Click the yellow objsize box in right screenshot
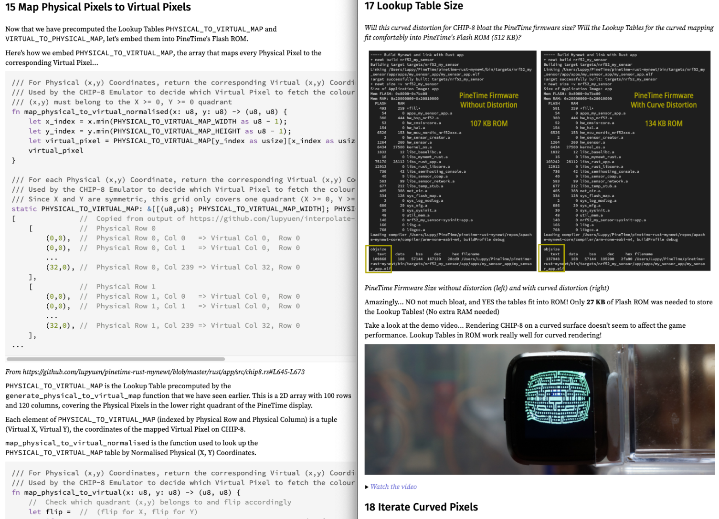Screen dimensions: 719x519 coord(551,258)
